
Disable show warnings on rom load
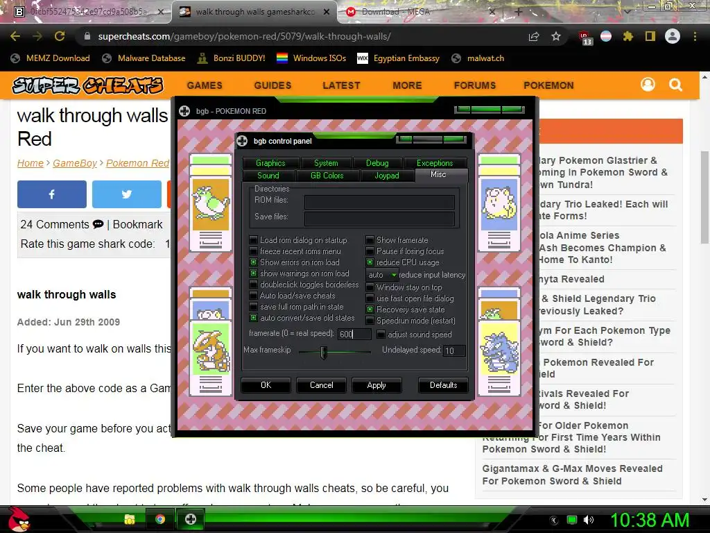[x=253, y=273]
